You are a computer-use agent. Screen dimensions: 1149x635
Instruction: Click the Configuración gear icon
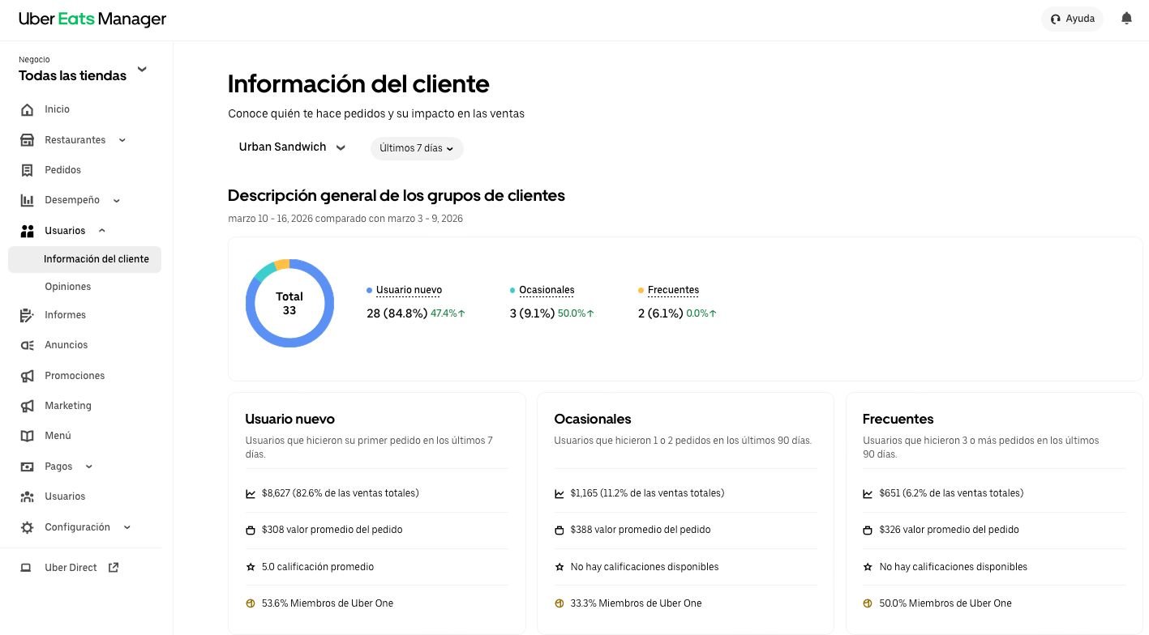coord(28,527)
